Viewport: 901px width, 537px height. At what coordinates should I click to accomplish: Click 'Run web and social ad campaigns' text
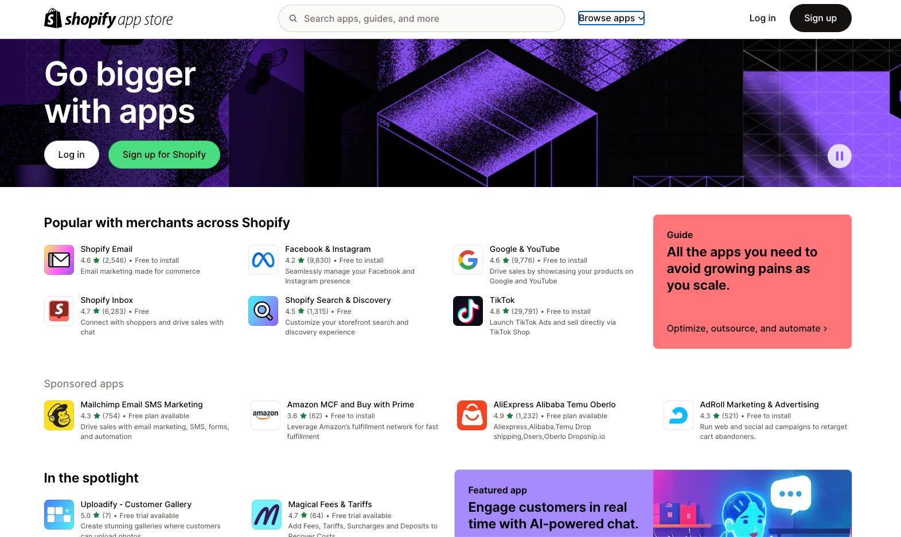click(774, 431)
